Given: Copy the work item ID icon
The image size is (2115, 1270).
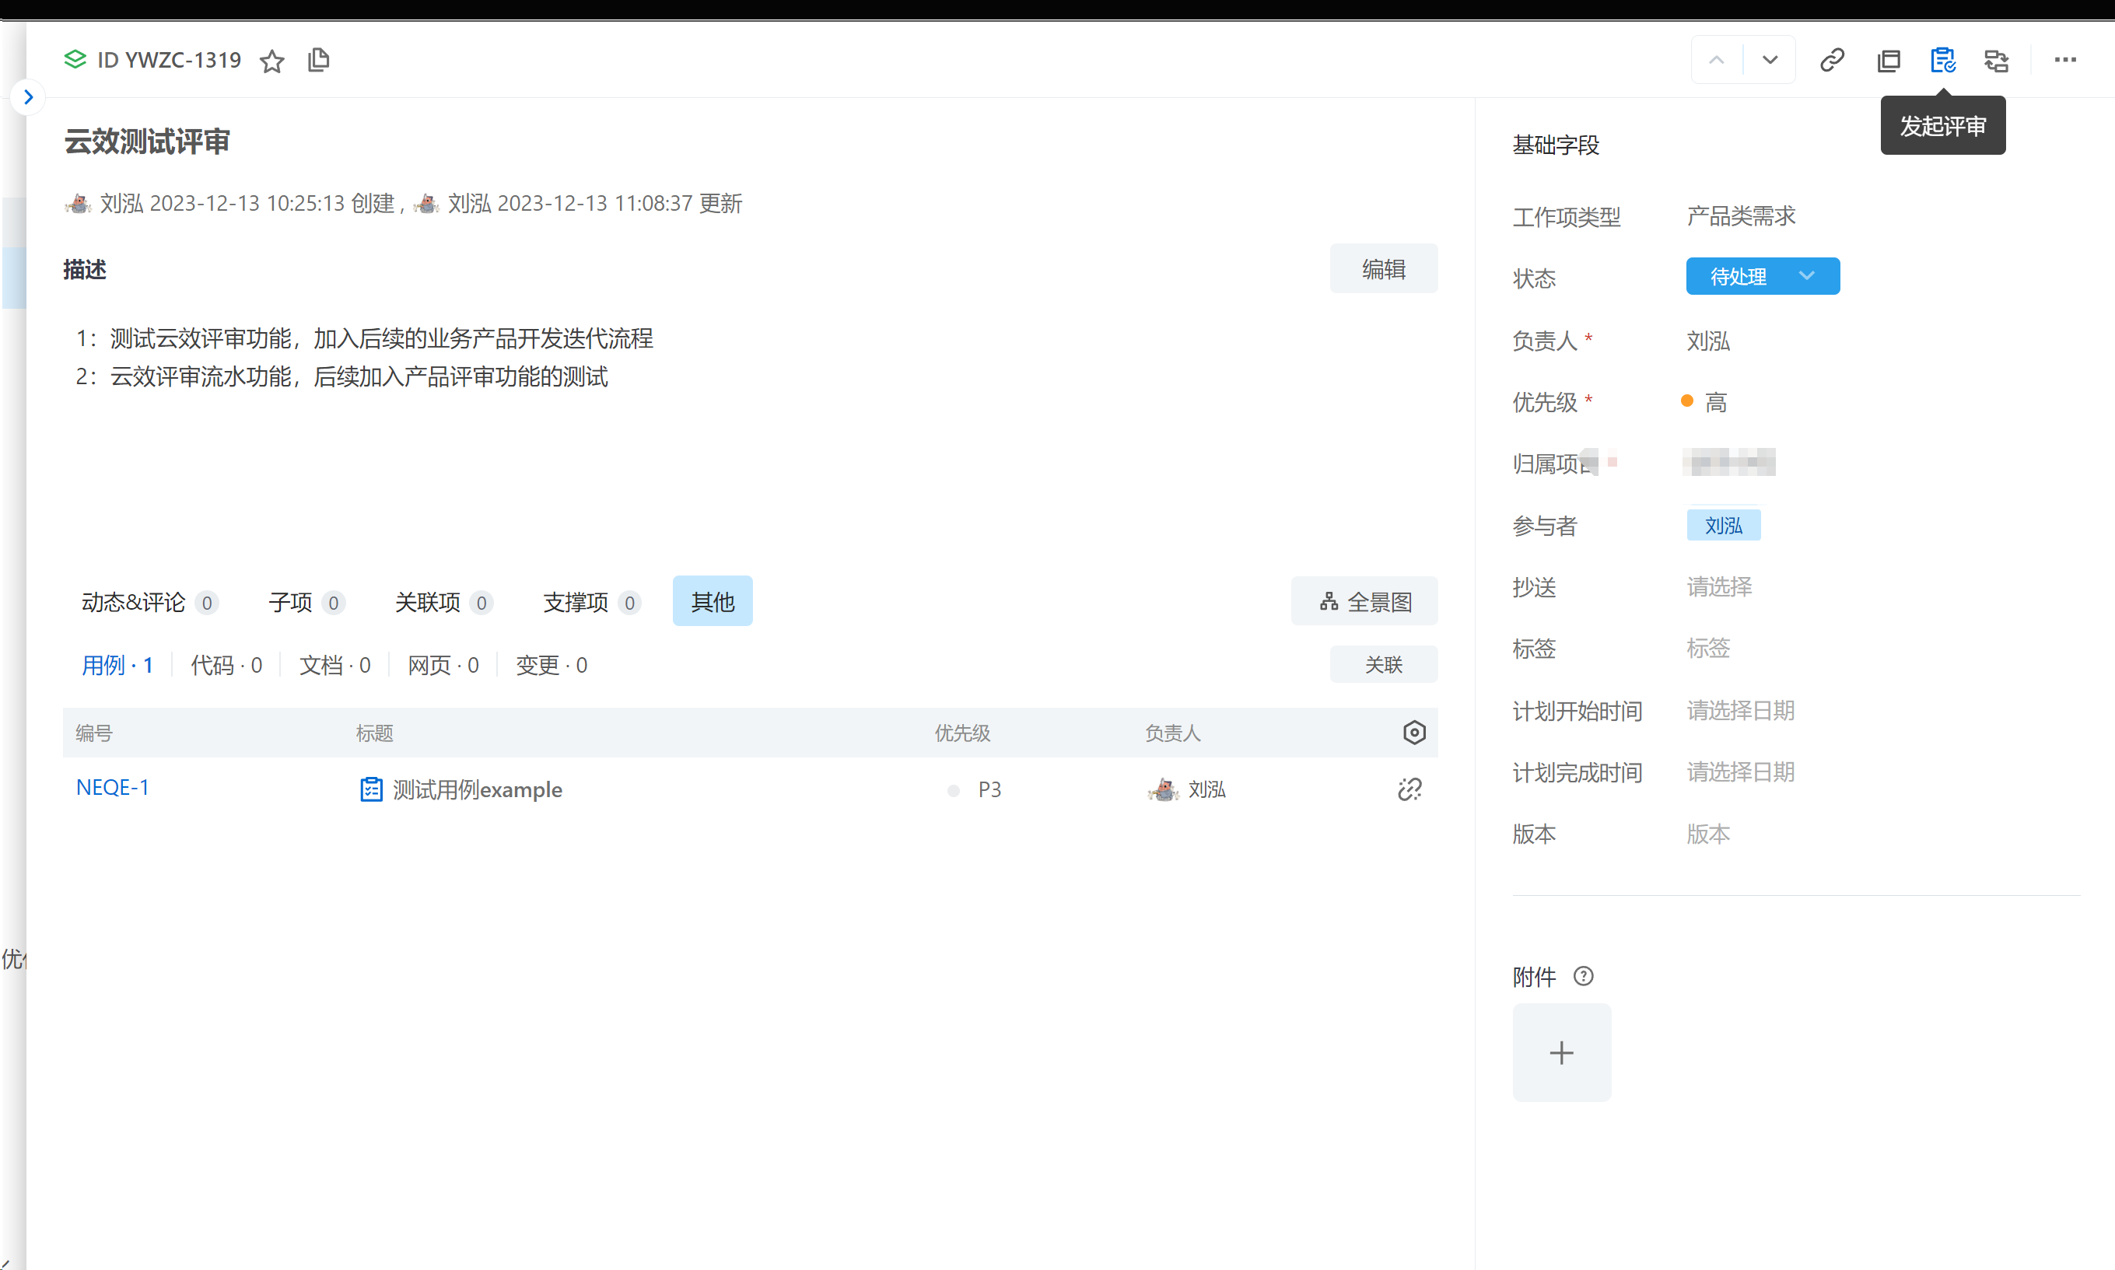Looking at the screenshot, I should pos(318,60).
